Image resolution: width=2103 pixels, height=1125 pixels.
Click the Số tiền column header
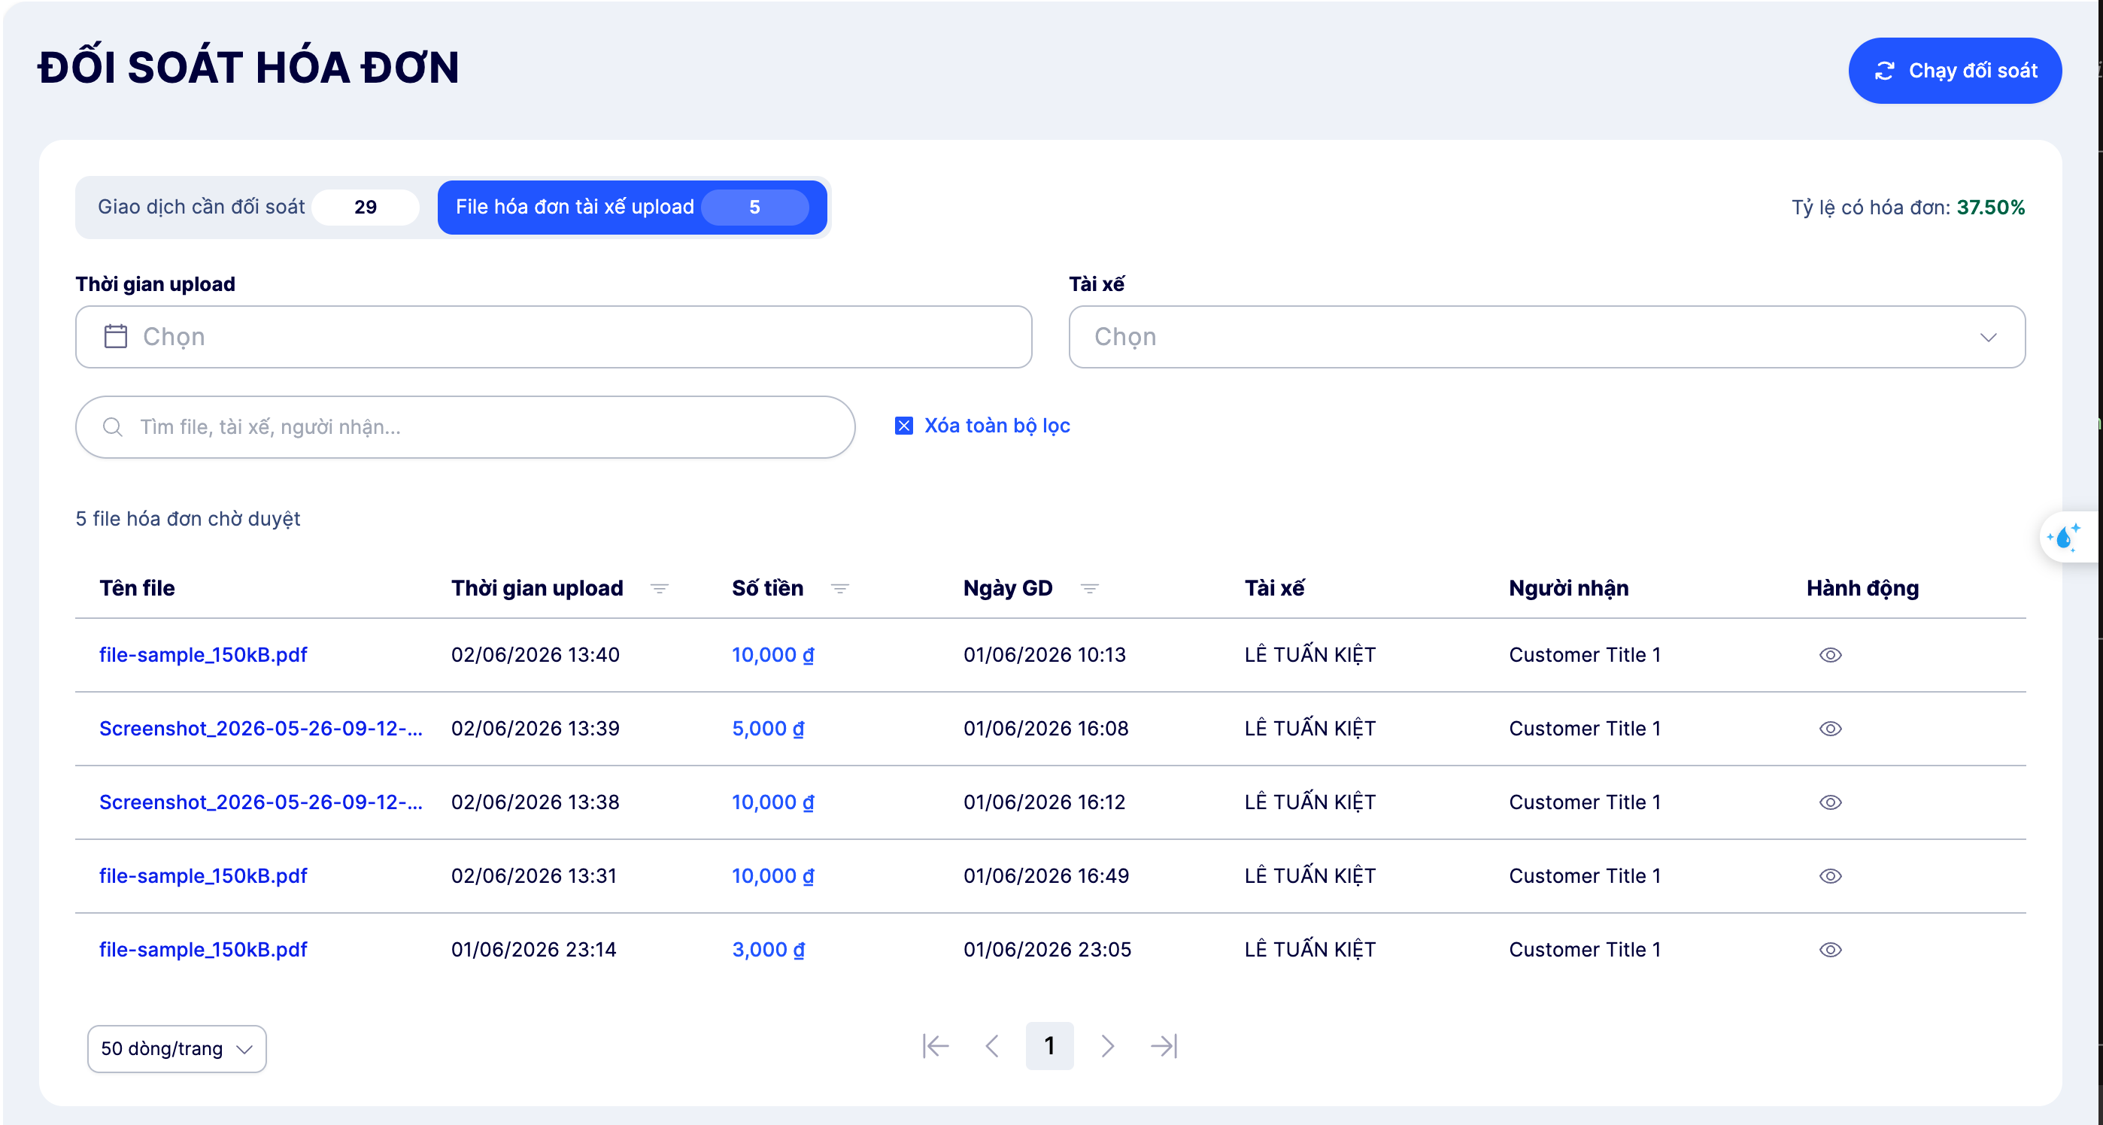767,589
